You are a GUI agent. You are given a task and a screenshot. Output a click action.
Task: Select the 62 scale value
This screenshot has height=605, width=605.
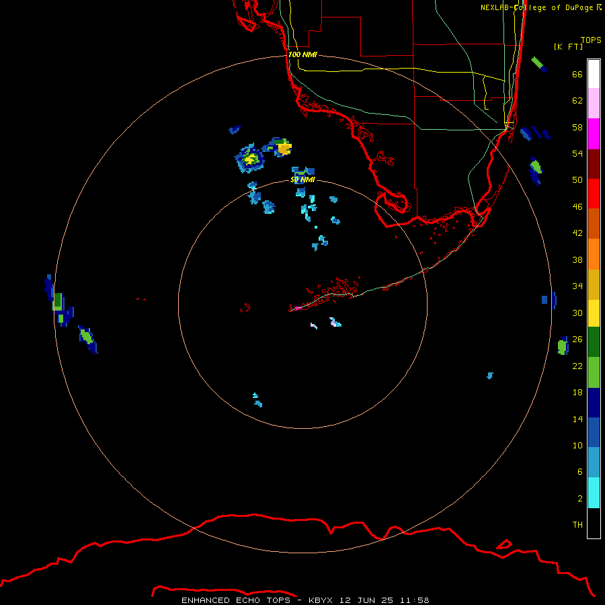pos(577,101)
